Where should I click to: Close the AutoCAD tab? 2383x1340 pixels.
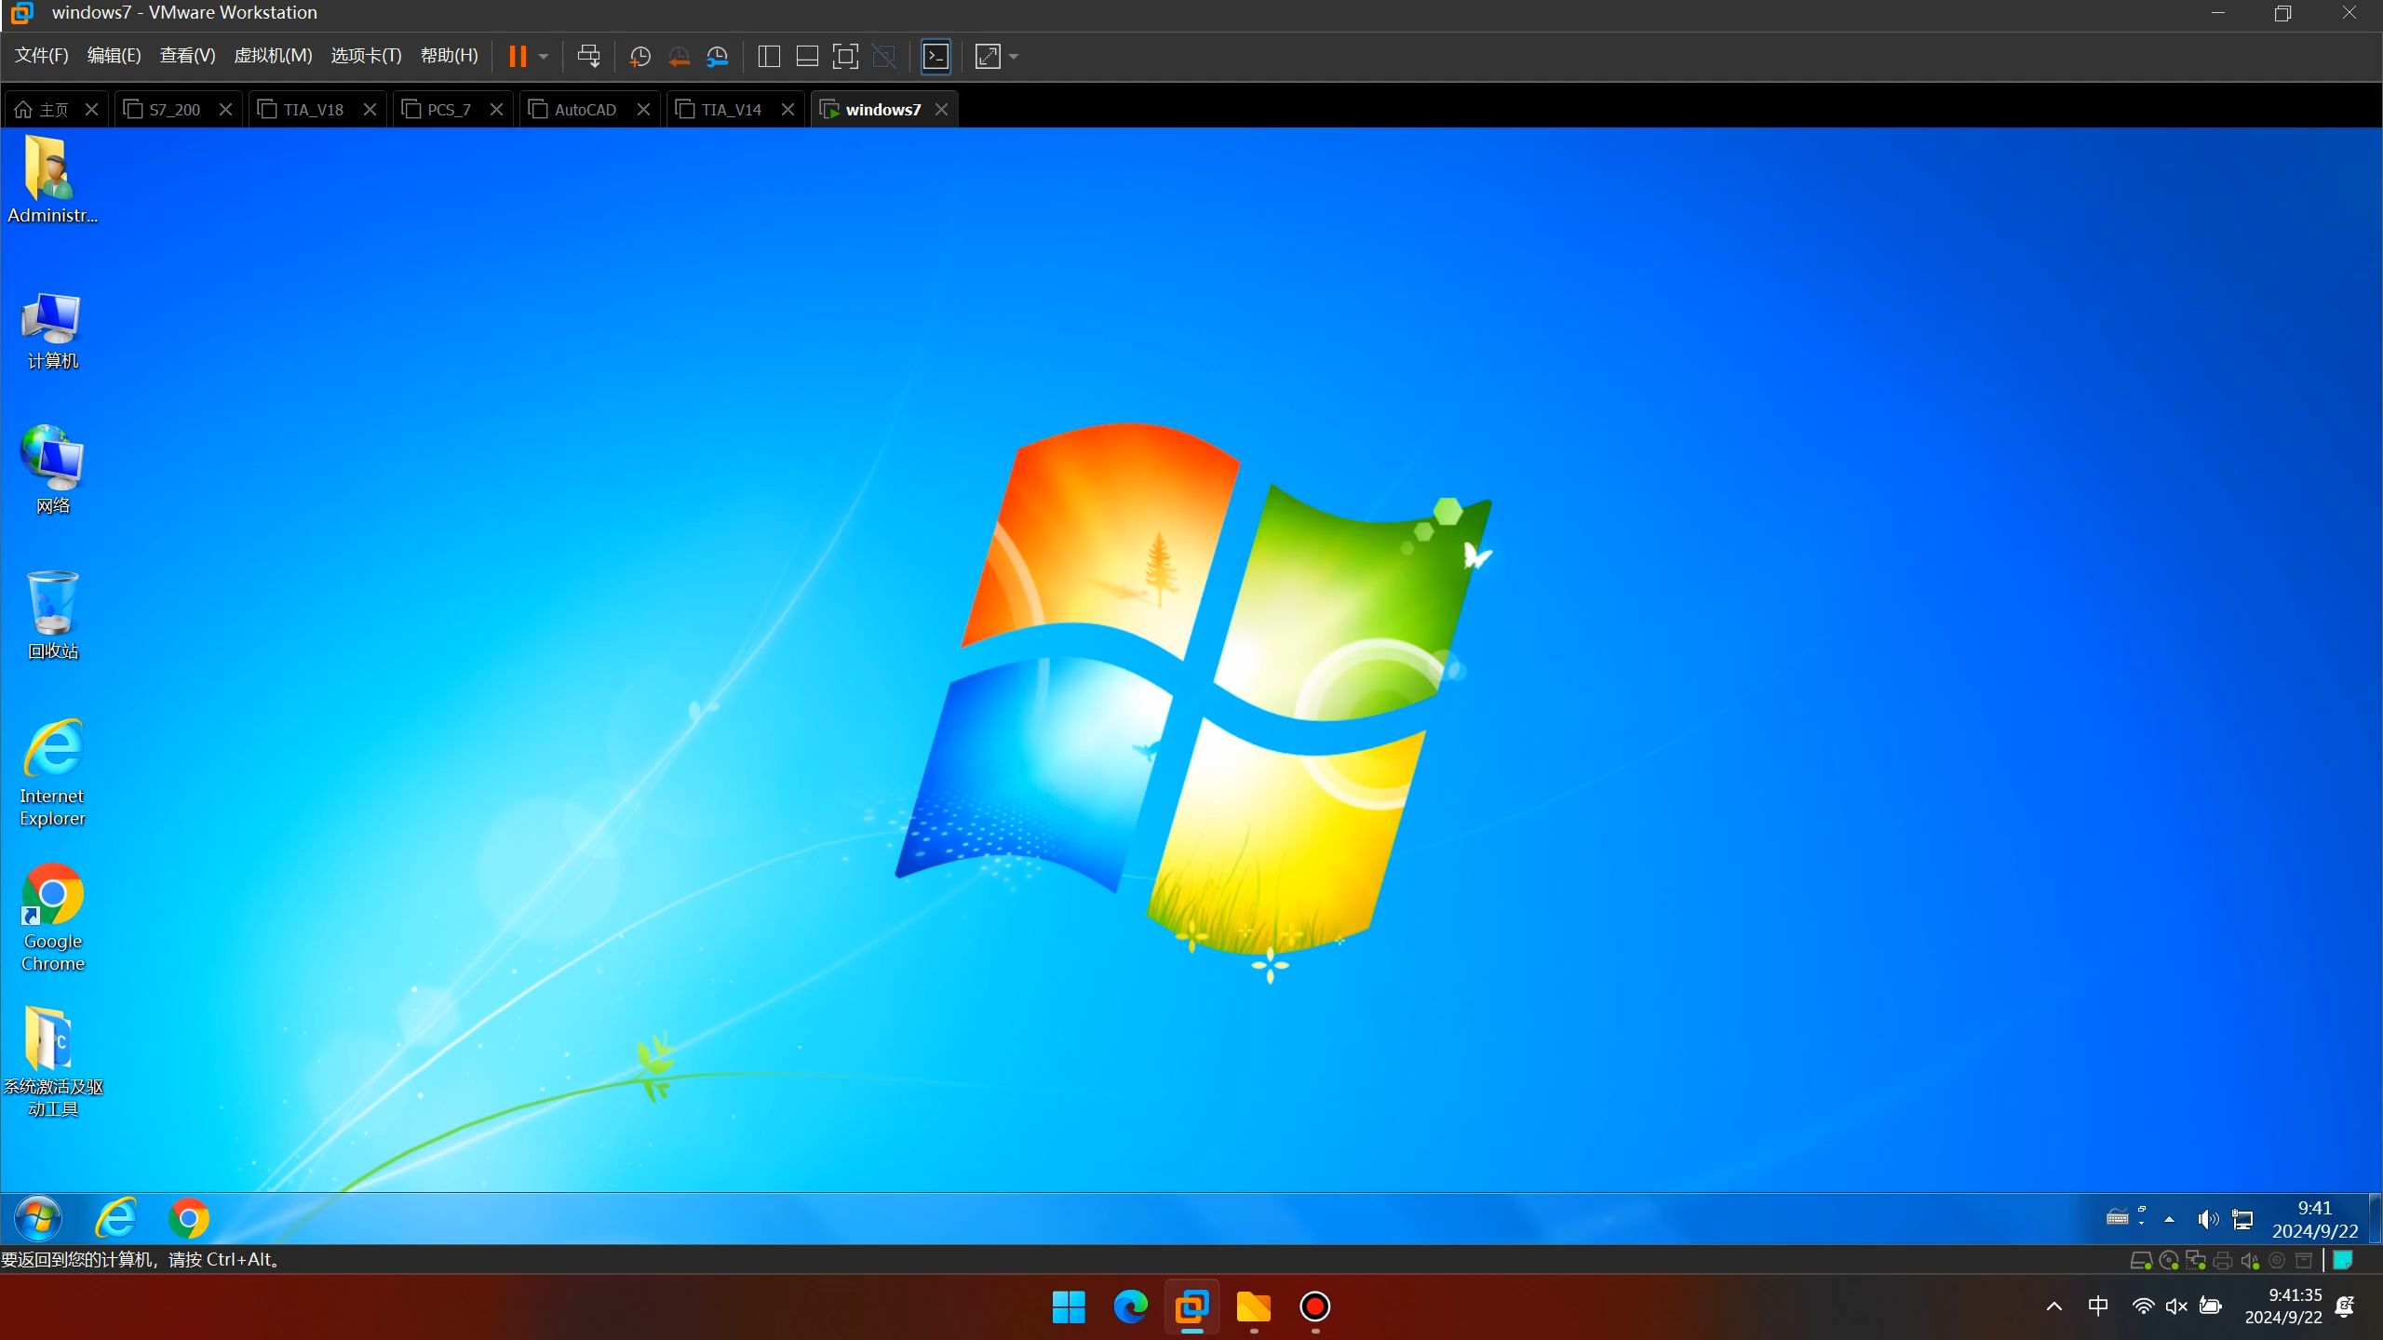643,110
